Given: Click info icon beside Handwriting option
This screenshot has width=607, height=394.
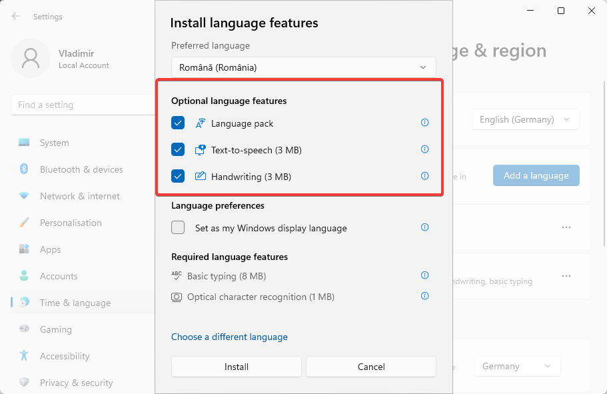Looking at the screenshot, I should pos(424,176).
